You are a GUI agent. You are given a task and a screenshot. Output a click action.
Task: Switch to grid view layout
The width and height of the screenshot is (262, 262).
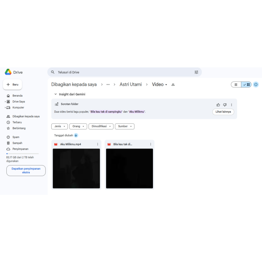pos(246,84)
